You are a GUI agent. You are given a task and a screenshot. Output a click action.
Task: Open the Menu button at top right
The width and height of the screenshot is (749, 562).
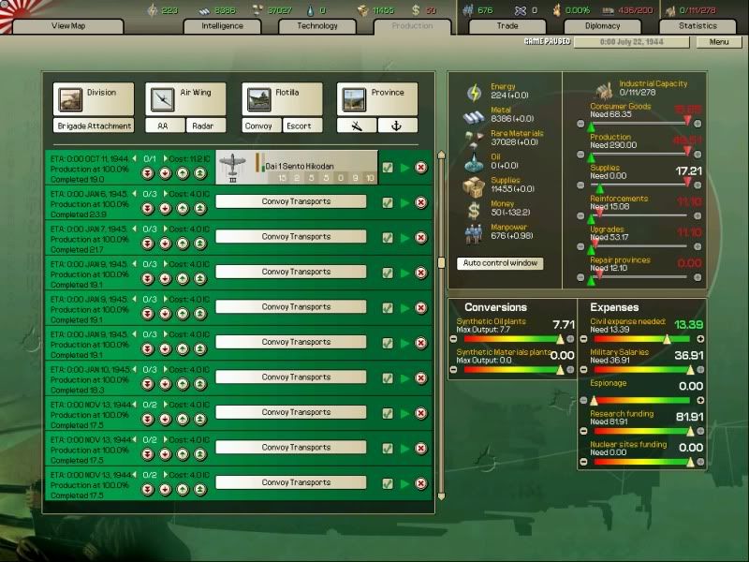[x=718, y=42]
